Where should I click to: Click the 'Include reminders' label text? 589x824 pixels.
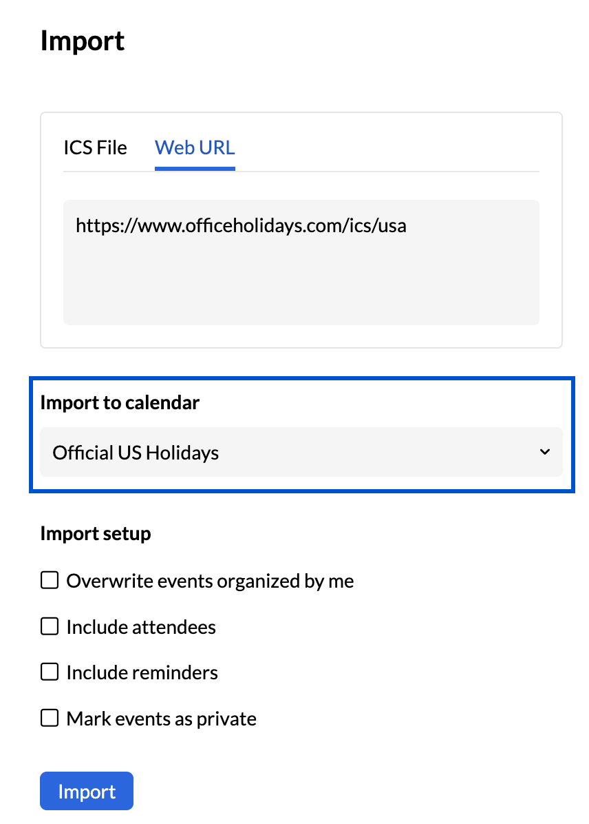[142, 672]
